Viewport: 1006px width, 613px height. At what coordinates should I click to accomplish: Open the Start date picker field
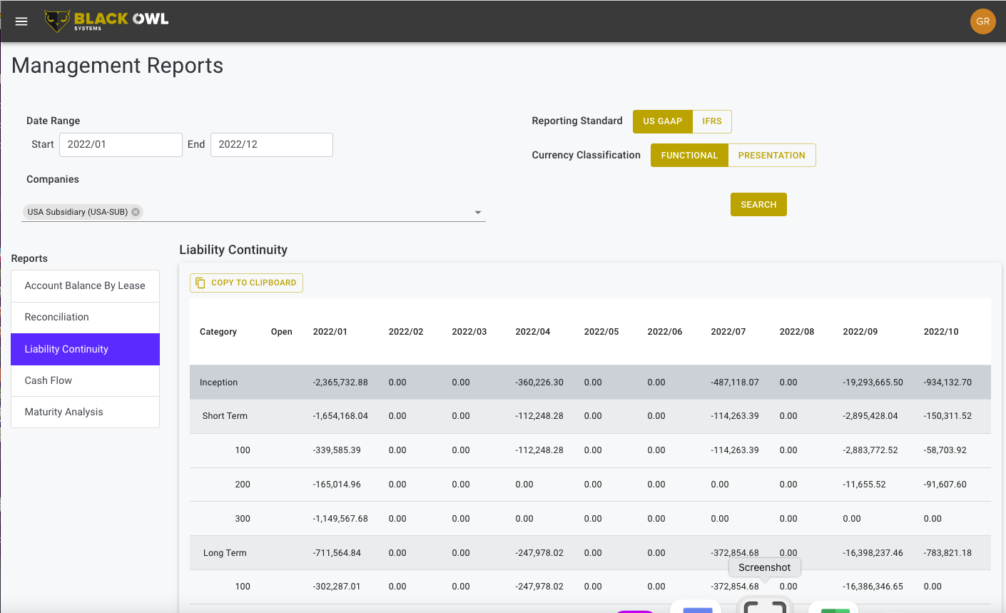click(121, 144)
